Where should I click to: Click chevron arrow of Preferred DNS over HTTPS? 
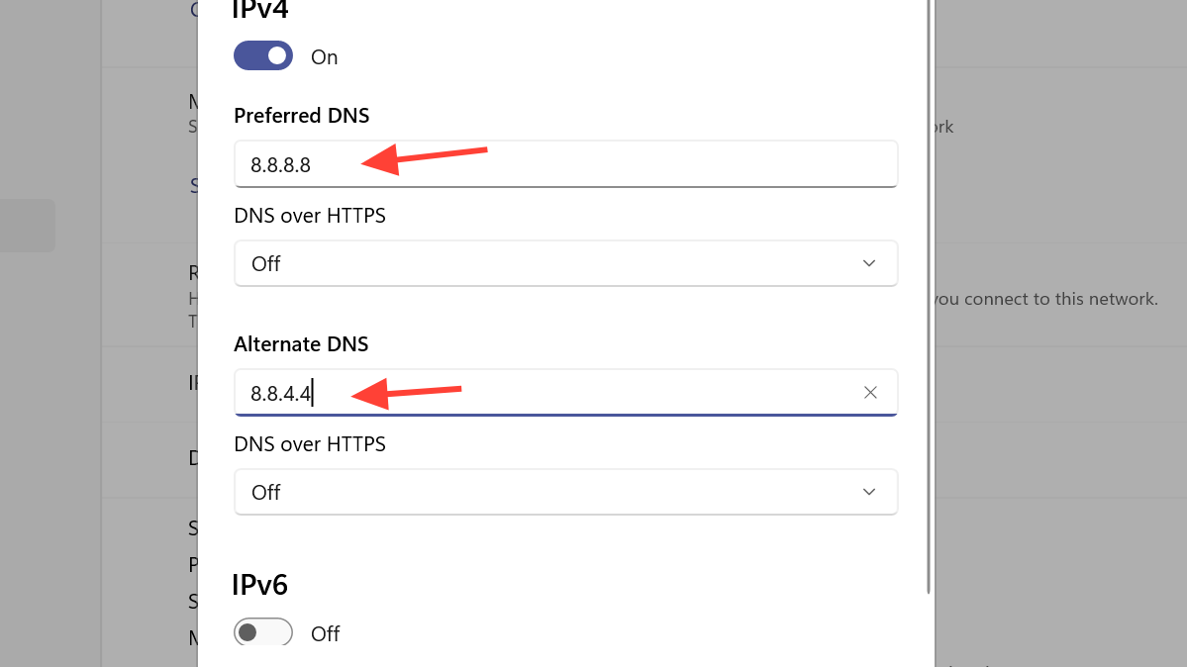[869, 263]
